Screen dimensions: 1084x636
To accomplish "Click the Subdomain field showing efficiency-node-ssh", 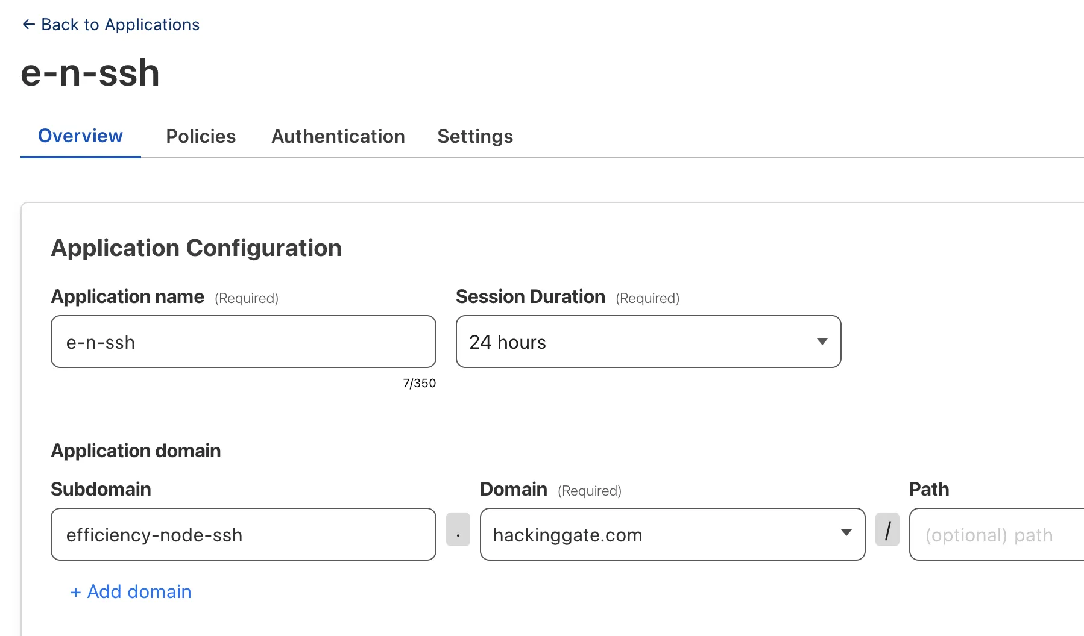I will pyautogui.click(x=244, y=534).
